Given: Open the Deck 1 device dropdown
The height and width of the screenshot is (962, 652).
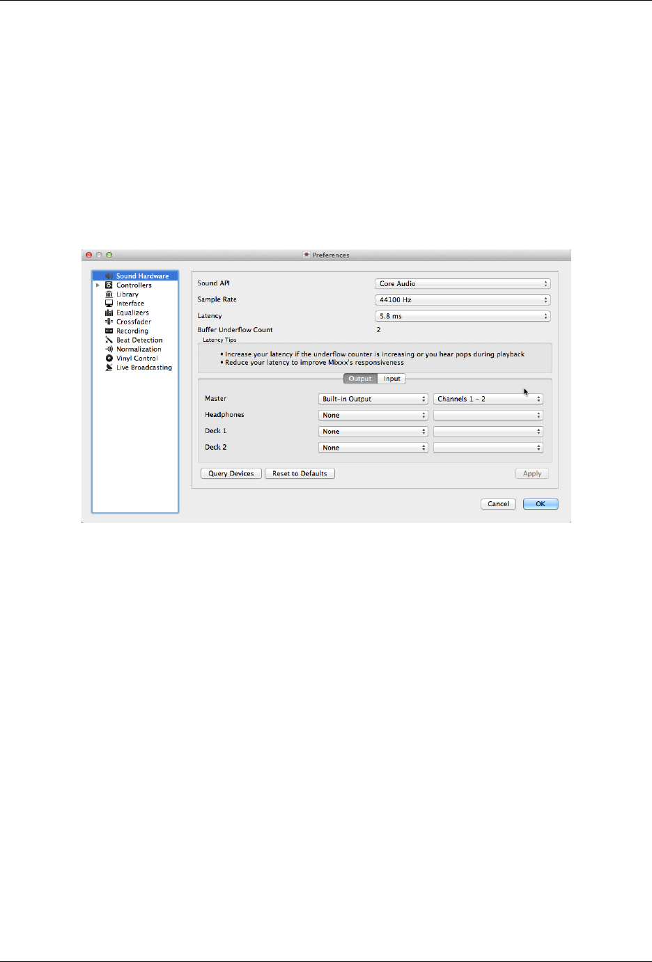Looking at the screenshot, I should click(373, 432).
